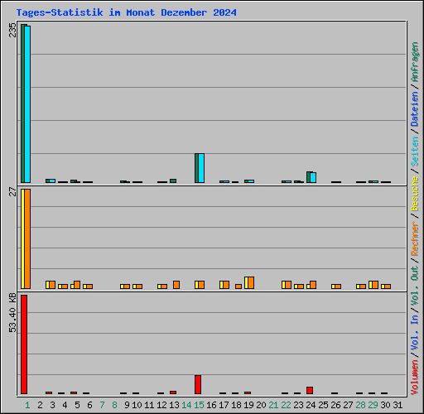424x414 pixels.
Task: Select day 11 on the x-axis
Action: point(149,405)
